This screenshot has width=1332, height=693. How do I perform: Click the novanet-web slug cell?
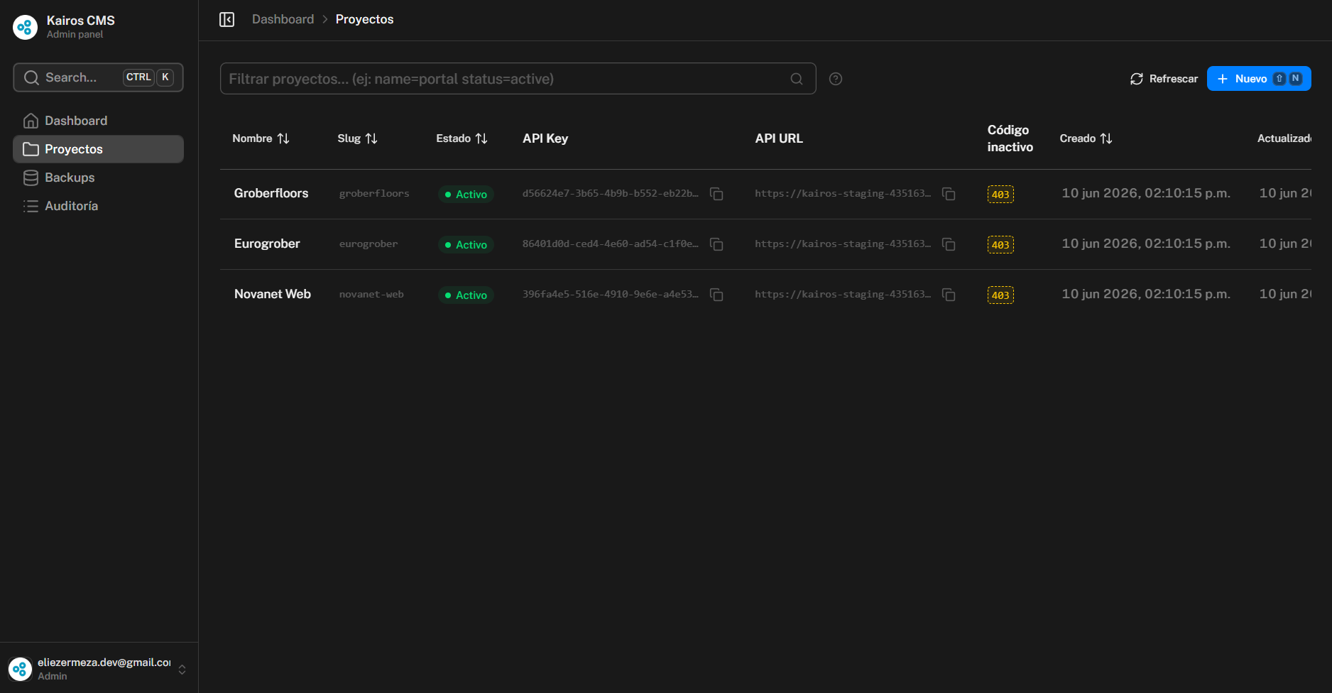371,294
